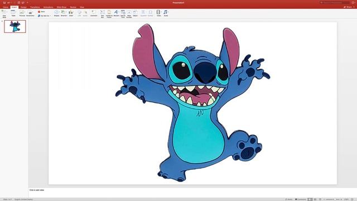Image resolution: width=357 pixels, height=201 pixels.
Task: Open the My Add-ins dropdown
Action: click(x=44, y=16)
